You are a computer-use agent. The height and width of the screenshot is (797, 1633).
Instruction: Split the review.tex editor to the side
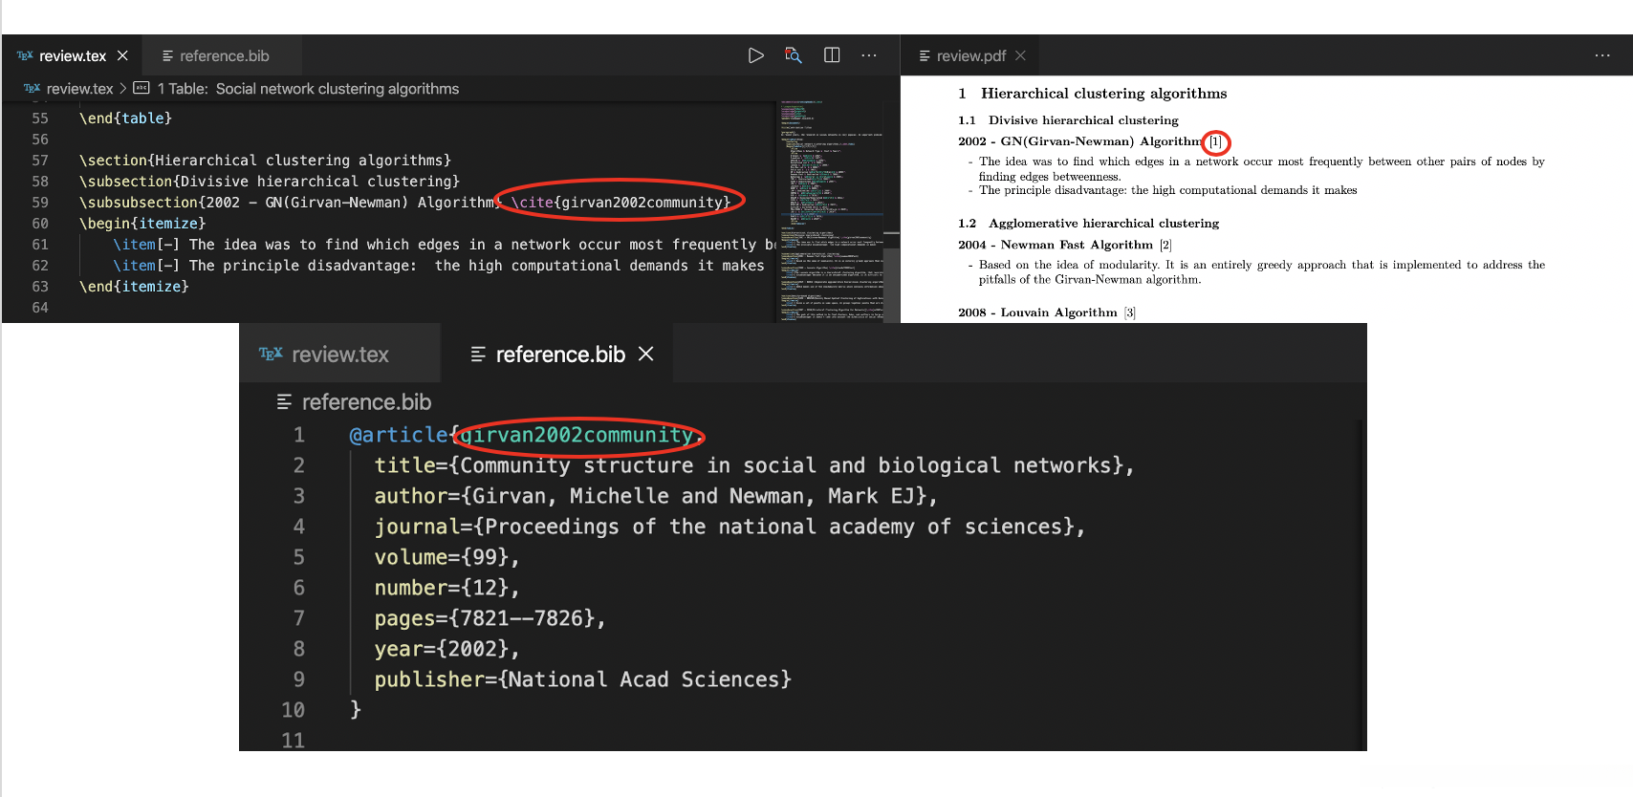tap(832, 55)
